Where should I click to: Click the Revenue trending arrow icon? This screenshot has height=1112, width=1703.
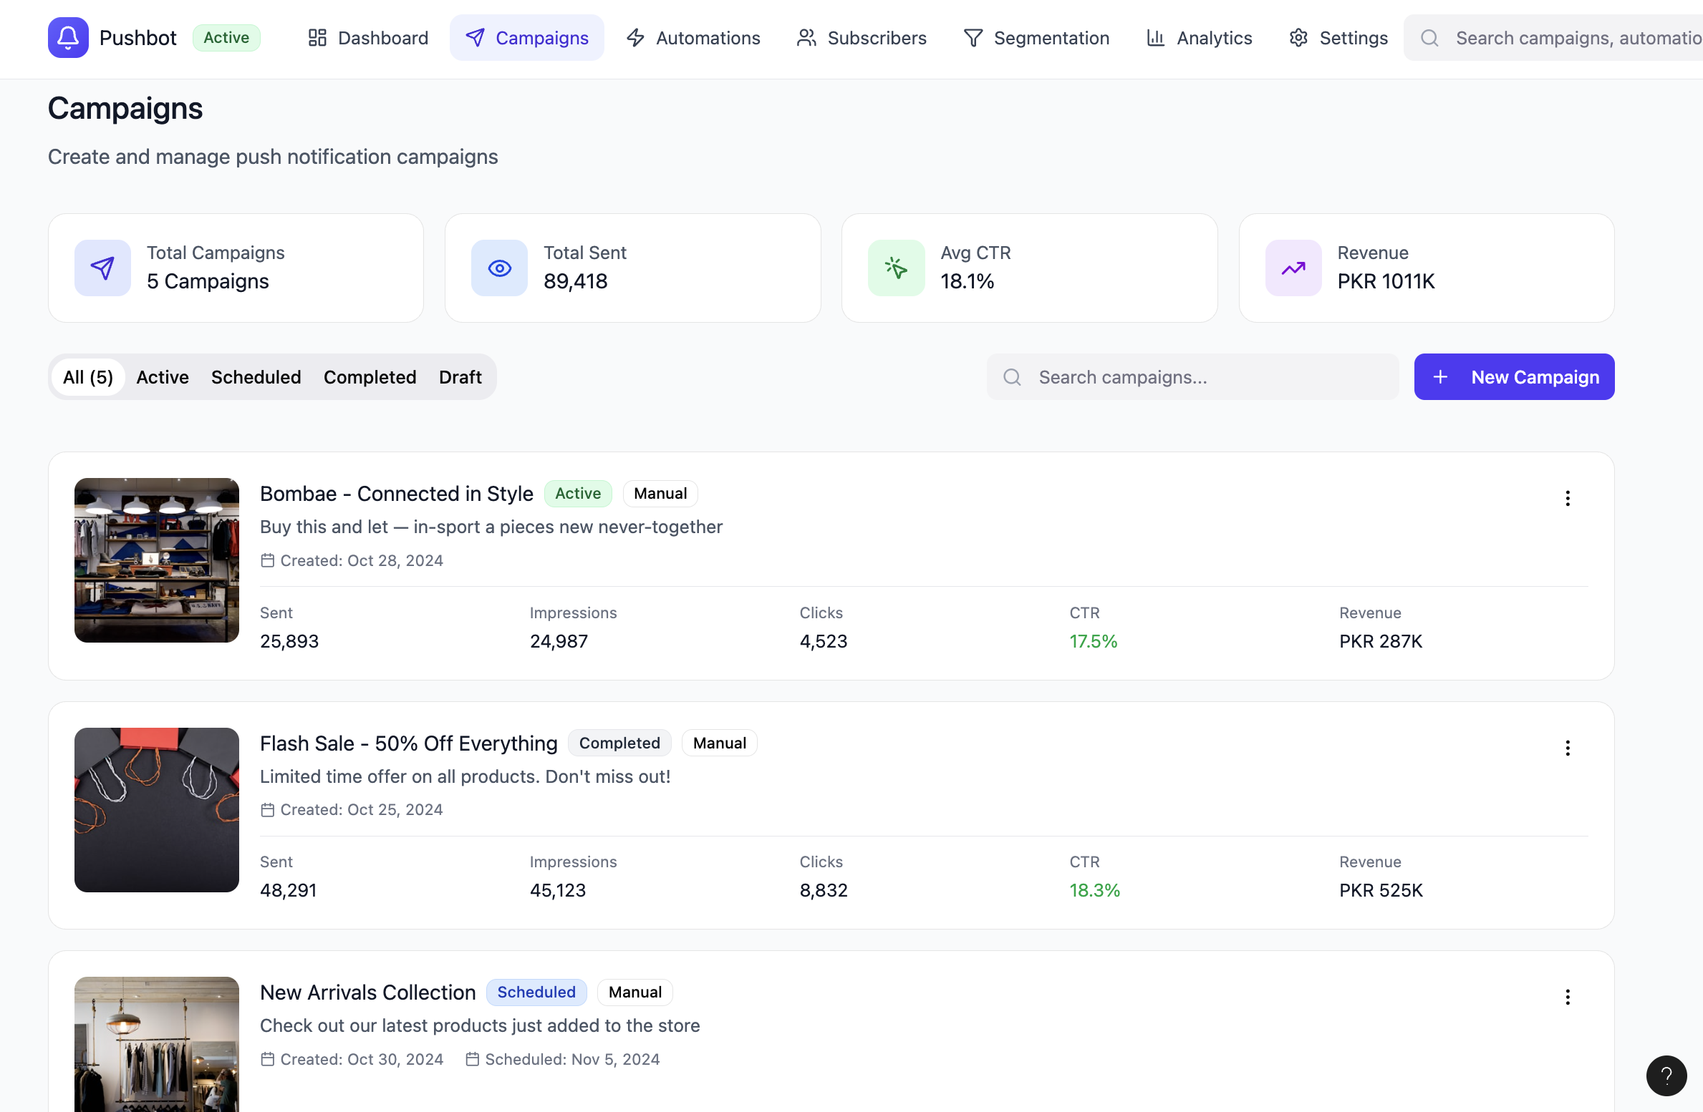[1293, 268]
